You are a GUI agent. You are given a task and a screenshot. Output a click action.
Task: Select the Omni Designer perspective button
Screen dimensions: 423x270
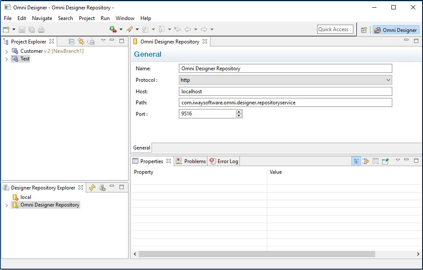(x=396, y=30)
